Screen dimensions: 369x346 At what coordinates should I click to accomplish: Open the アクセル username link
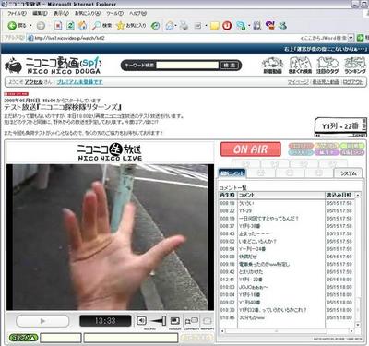point(33,82)
